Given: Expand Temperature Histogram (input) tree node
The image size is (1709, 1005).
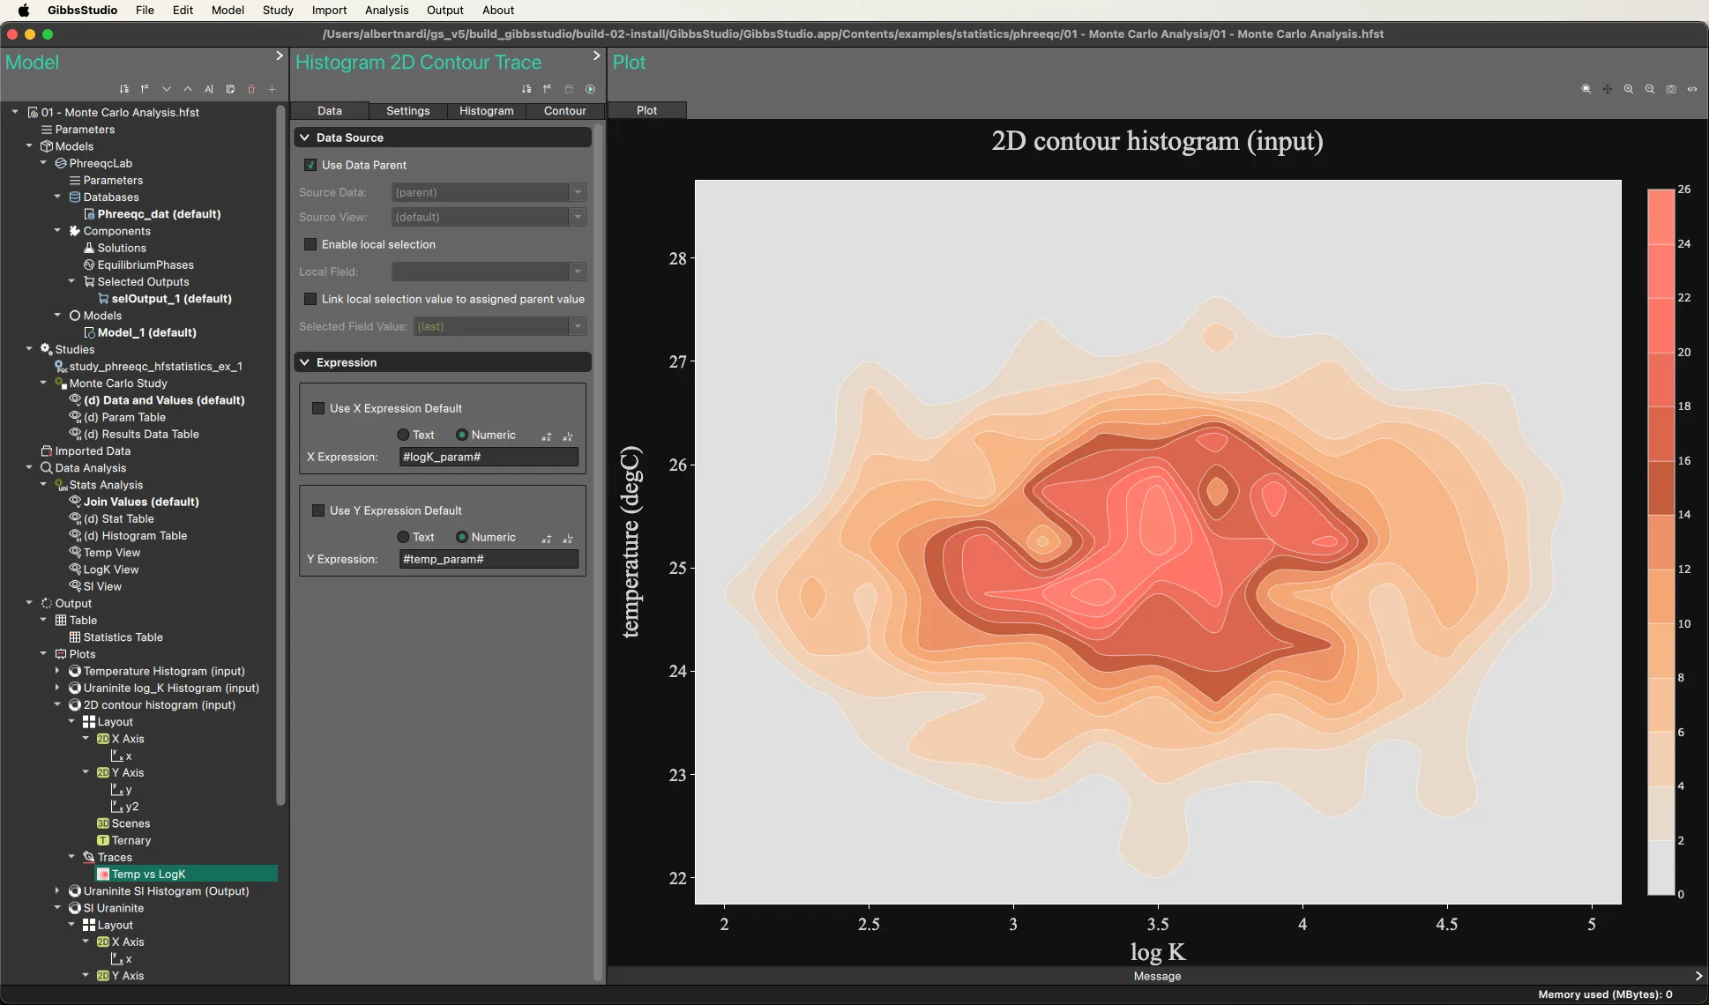Looking at the screenshot, I should (x=57, y=671).
